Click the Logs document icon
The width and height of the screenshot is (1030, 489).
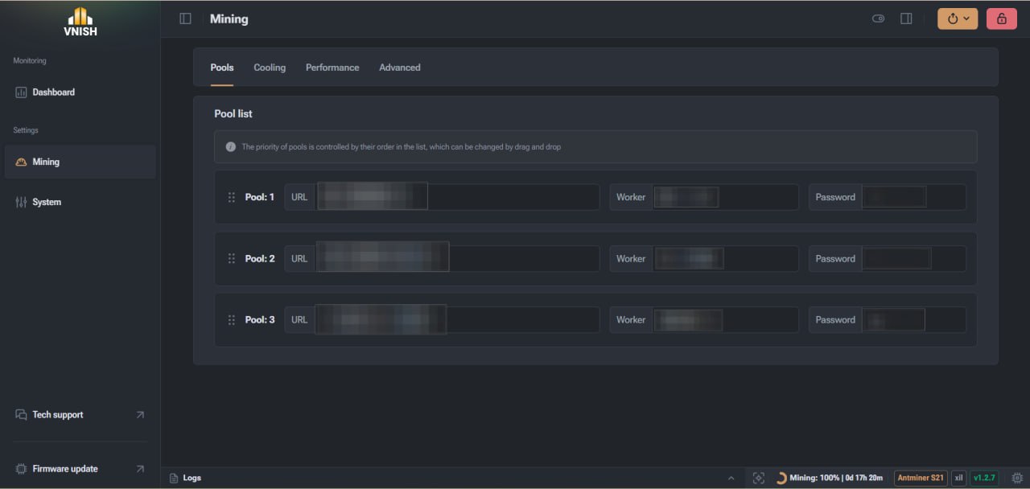click(173, 478)
